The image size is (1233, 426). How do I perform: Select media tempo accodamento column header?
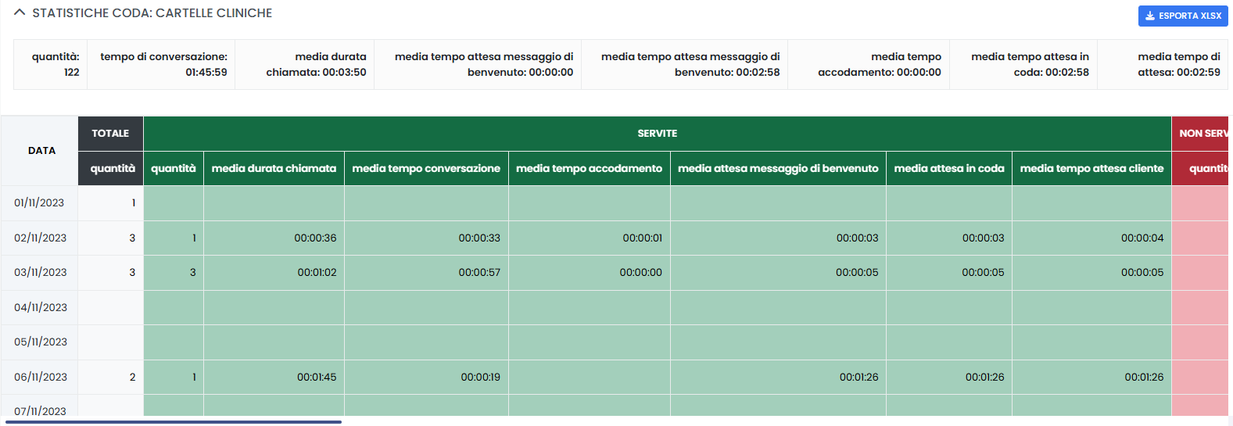click(x=589, y=168)
